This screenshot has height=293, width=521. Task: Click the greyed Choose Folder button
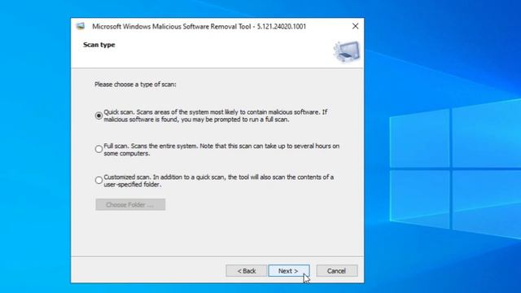pos(130,204)
